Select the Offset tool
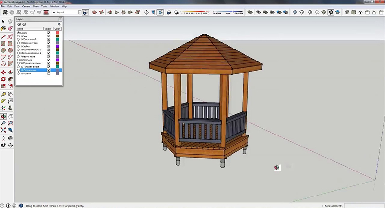The height and width of the screenshot is (208, 385). (10, 86)
